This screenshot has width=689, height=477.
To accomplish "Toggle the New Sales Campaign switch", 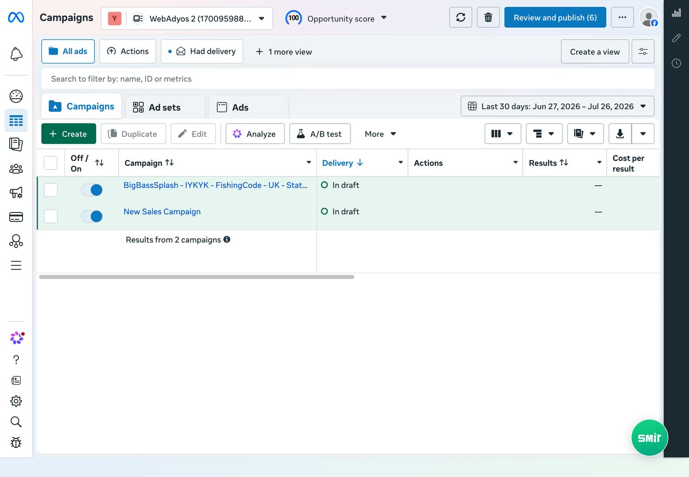I will point(92,216).
